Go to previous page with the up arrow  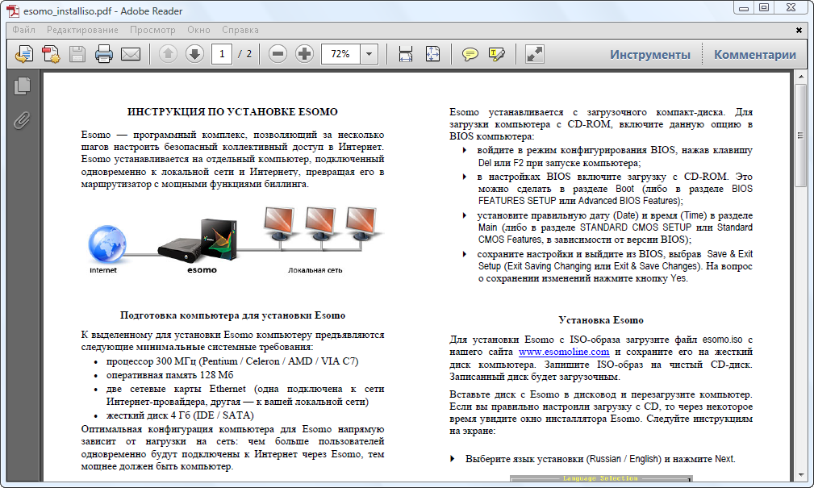168,54
